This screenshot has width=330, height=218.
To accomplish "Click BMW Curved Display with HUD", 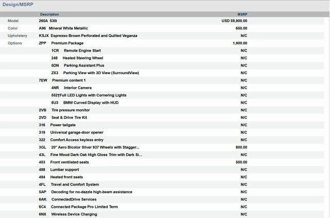I will tap(89, 103).
